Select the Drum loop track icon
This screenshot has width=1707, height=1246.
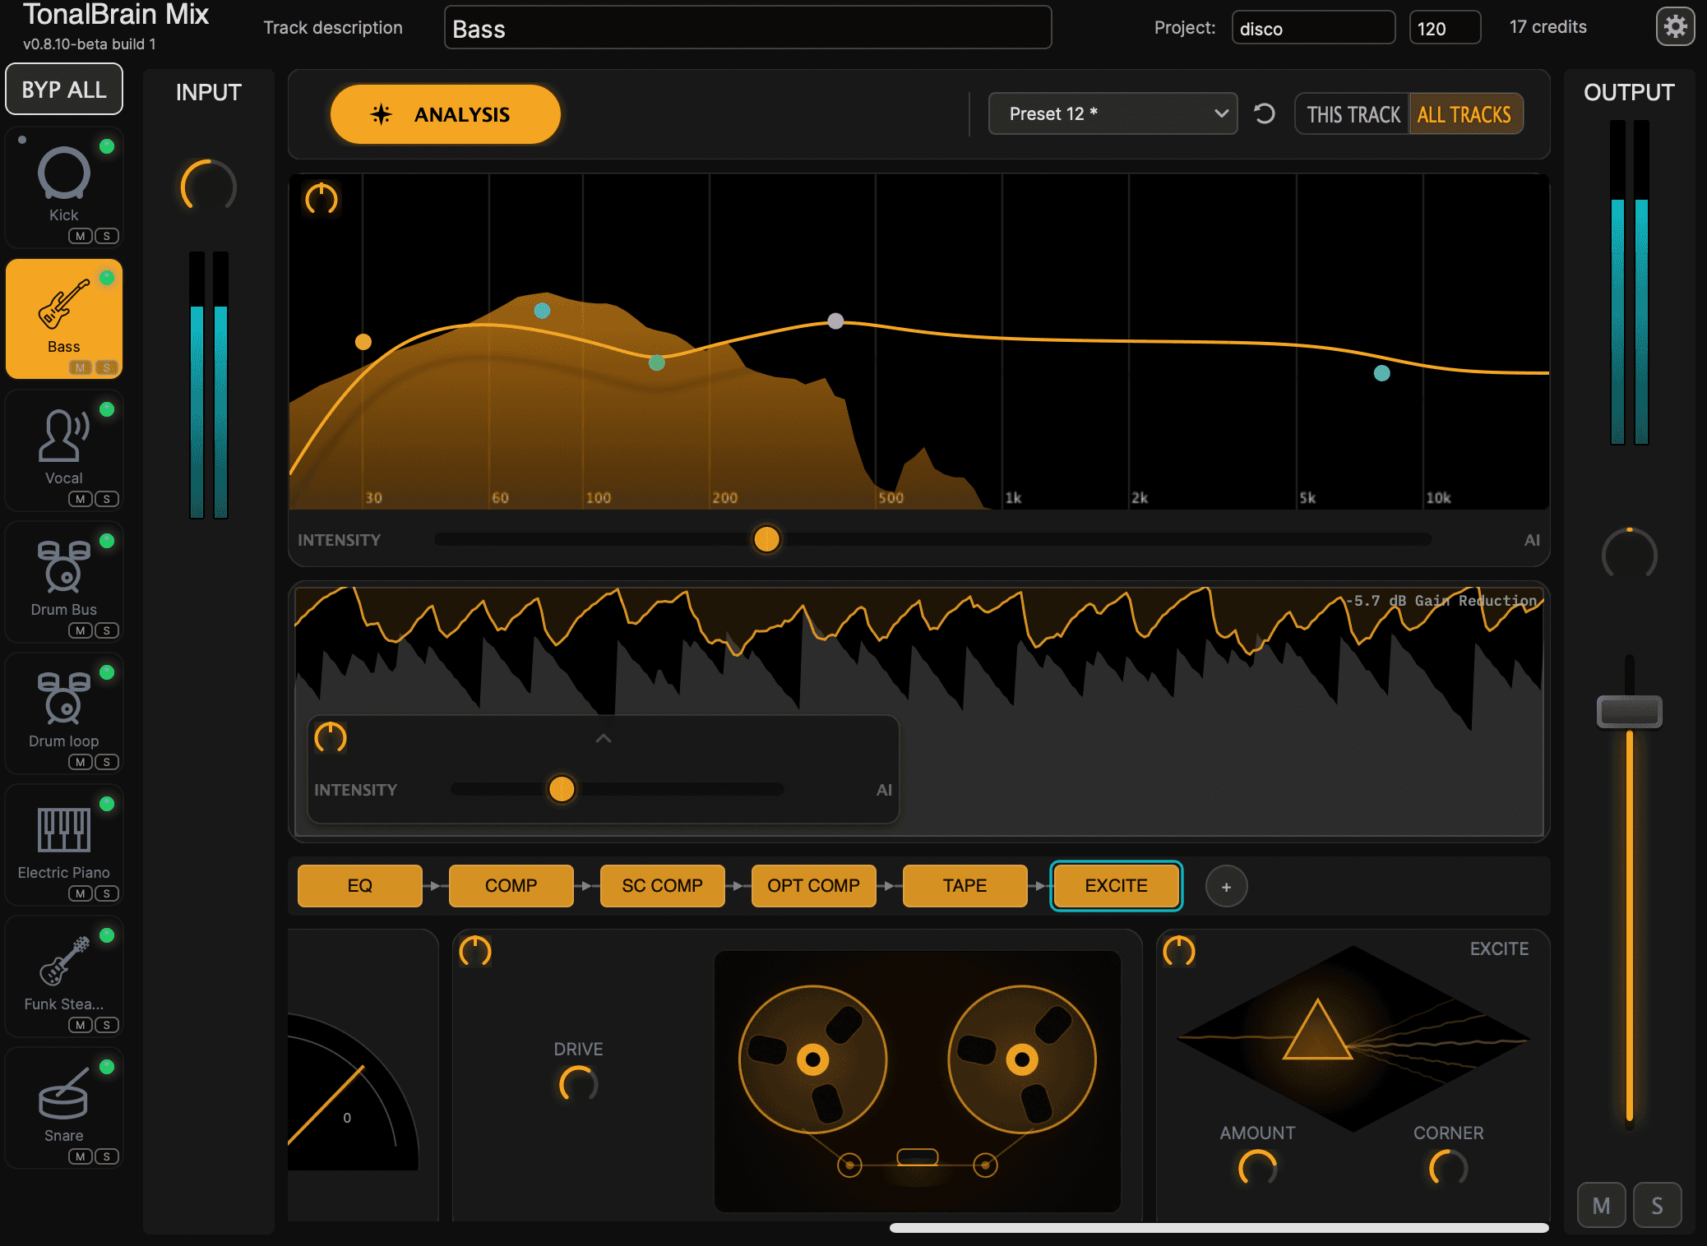63,698
